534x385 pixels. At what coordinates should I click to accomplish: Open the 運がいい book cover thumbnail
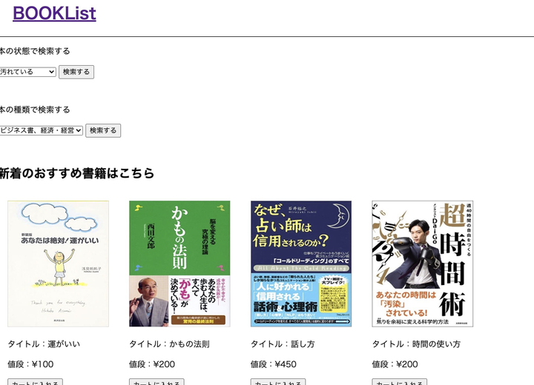pyautogui.click(x=59, y=264)
